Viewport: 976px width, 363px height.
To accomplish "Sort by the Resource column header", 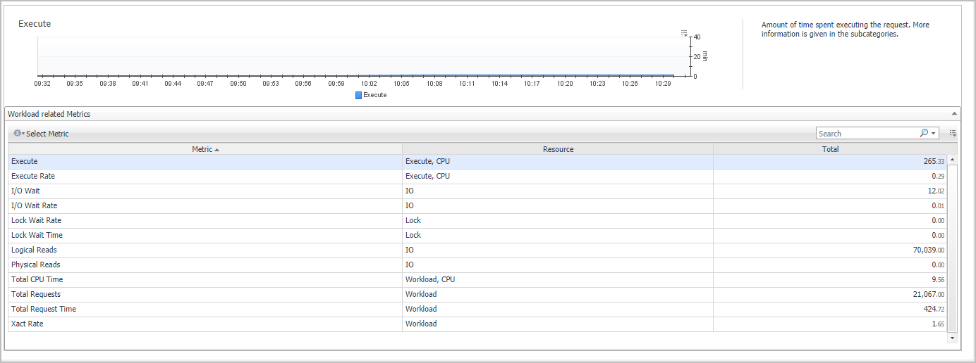I will (x=558, y=149).
